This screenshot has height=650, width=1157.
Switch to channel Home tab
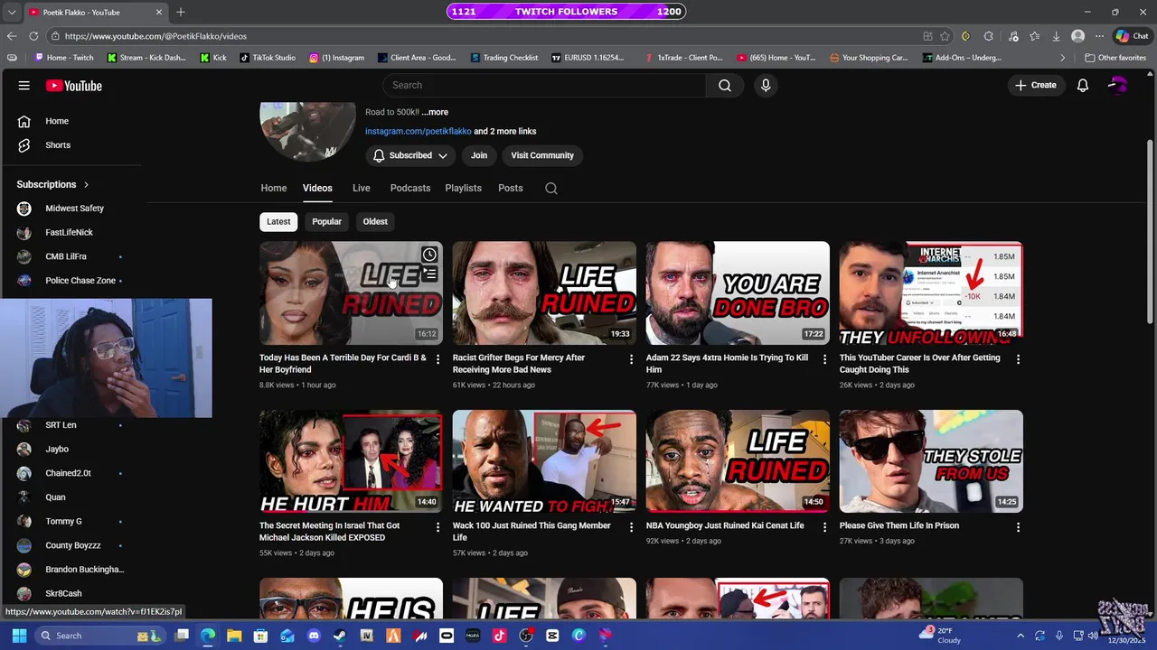[274, 188]
